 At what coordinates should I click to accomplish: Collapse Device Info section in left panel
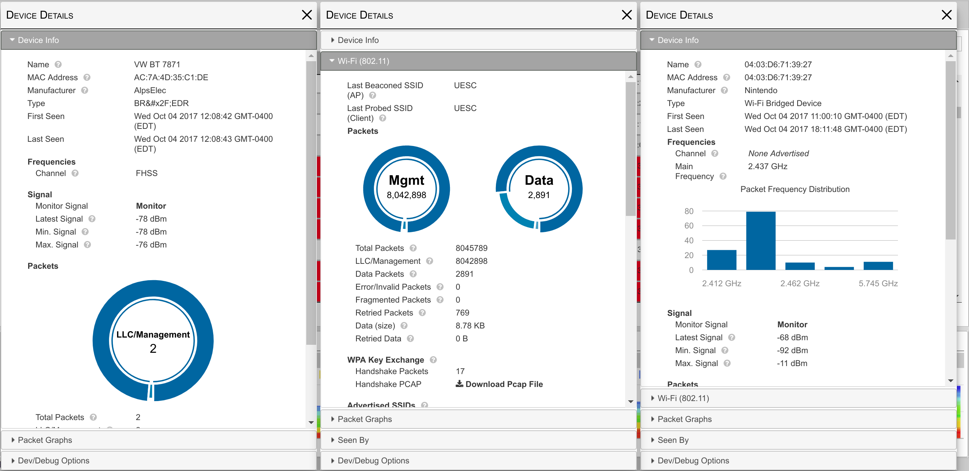pyautogui.click(x=38, y=40)
